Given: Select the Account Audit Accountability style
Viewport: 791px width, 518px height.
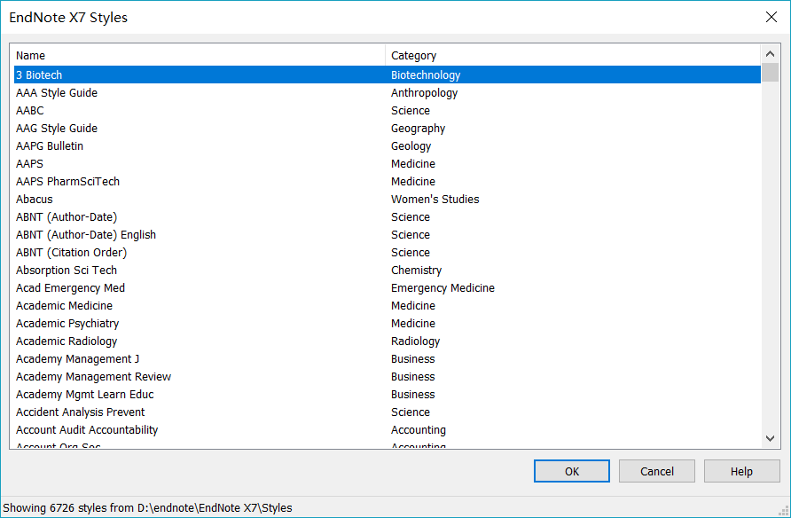Looking at the screenshot, I should [x=387, y=429].
